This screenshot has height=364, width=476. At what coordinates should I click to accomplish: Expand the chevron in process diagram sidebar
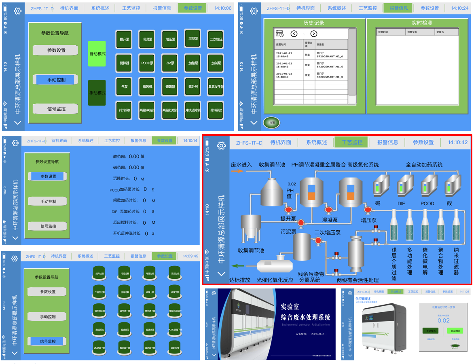coord(221,274)
